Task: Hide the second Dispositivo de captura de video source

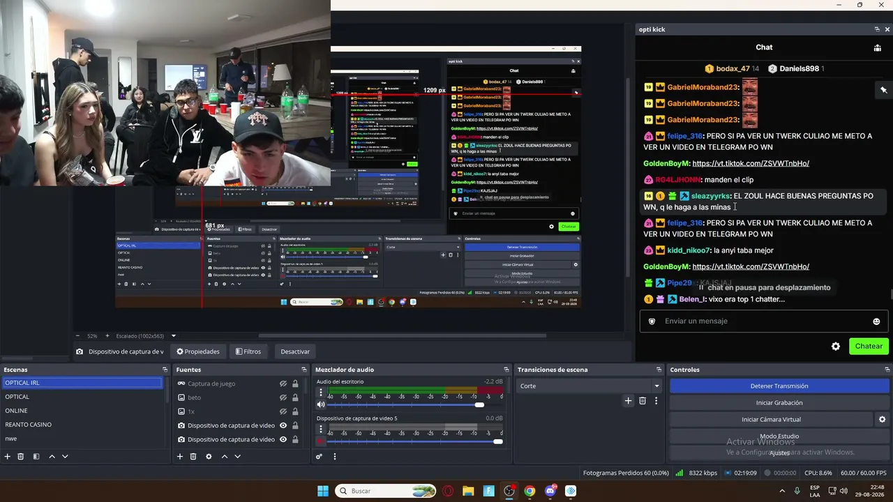Action: coord(283,439)
